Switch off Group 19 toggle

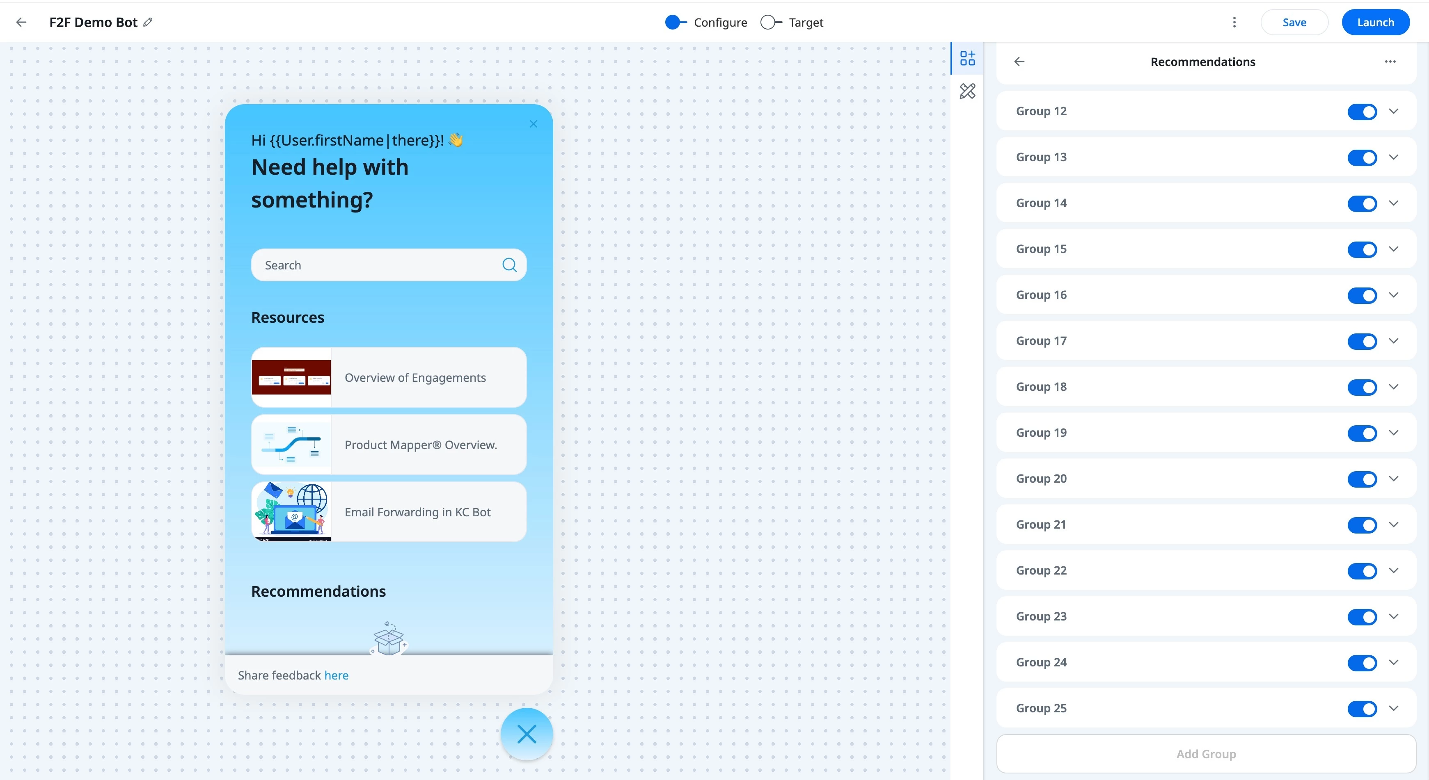coord(1363,433)
